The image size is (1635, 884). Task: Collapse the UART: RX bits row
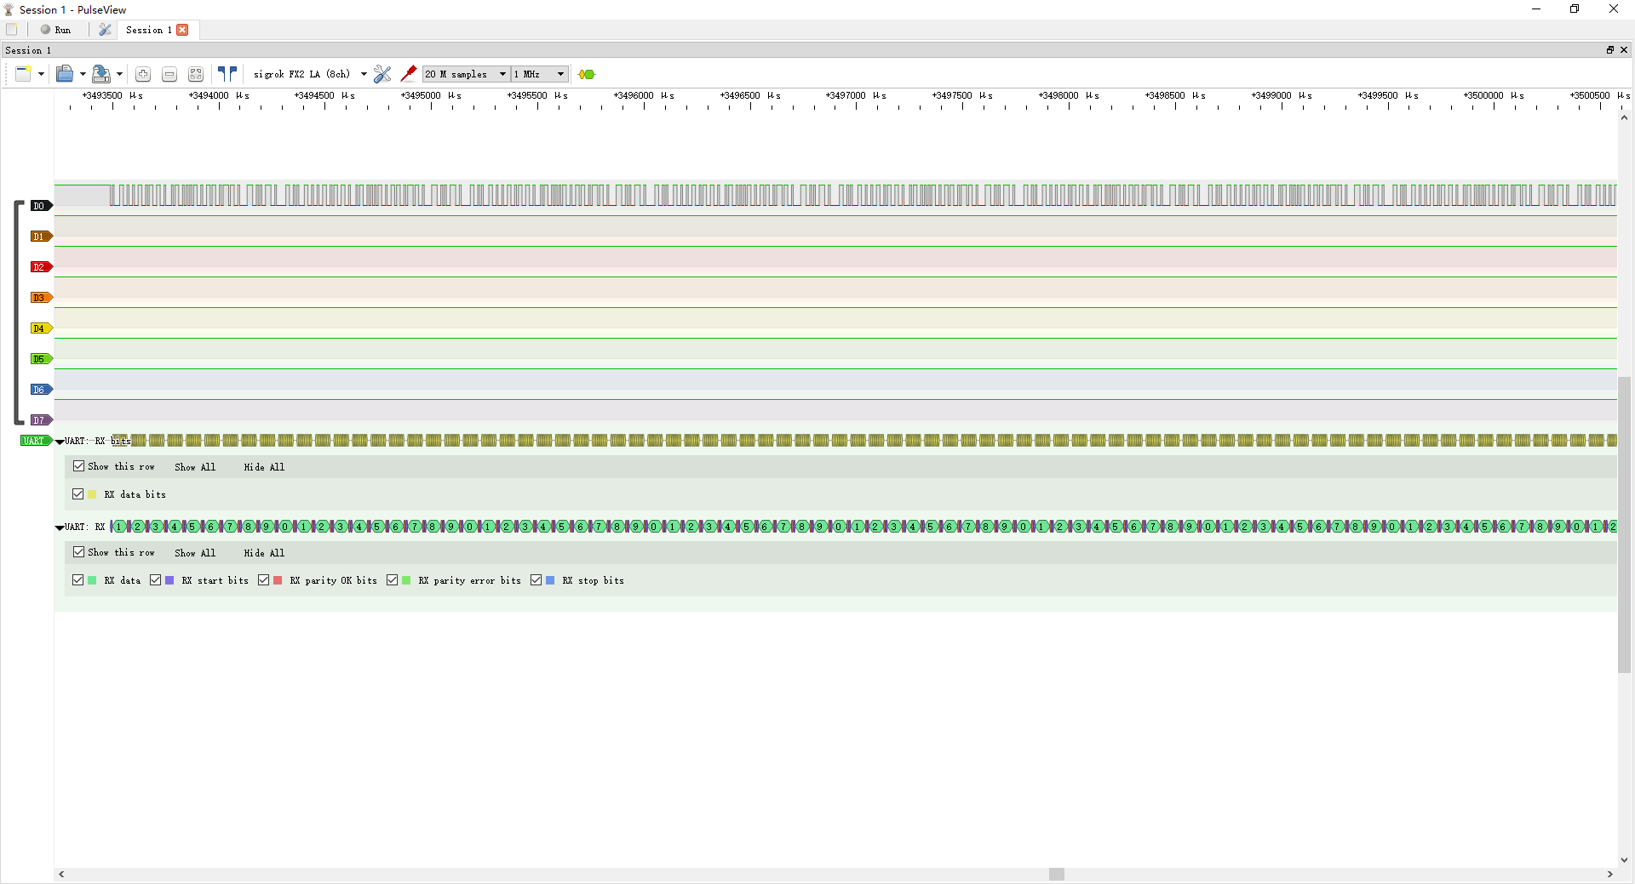click(60, 442)
